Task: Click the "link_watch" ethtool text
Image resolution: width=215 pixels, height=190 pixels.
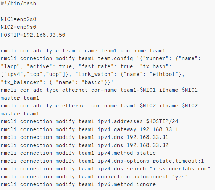Action: [130, 74]
